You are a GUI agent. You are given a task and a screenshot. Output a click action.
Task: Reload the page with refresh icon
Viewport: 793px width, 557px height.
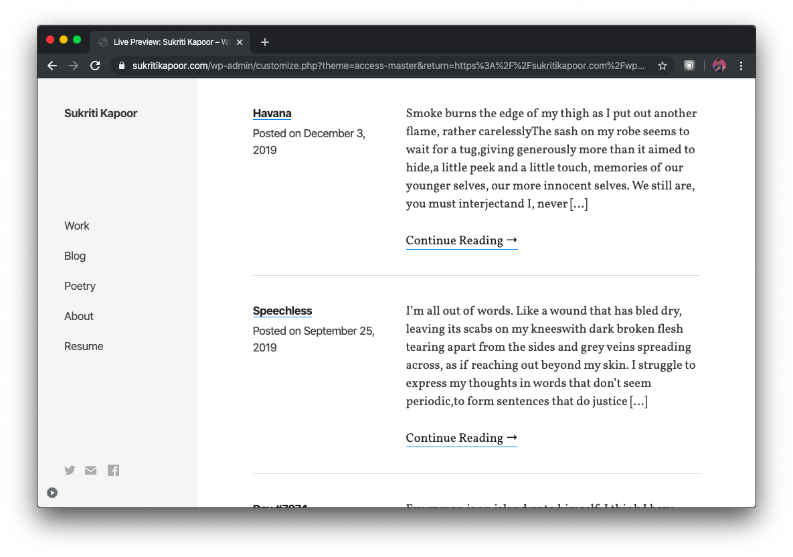click(x=95, y=66)
